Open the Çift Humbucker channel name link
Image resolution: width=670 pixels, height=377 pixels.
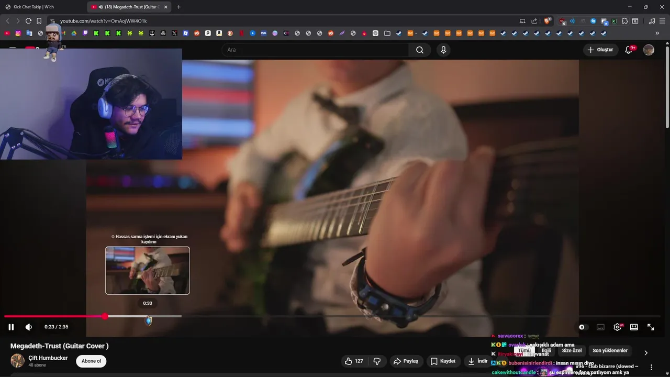pyautogui.click(x=48, y=358)
